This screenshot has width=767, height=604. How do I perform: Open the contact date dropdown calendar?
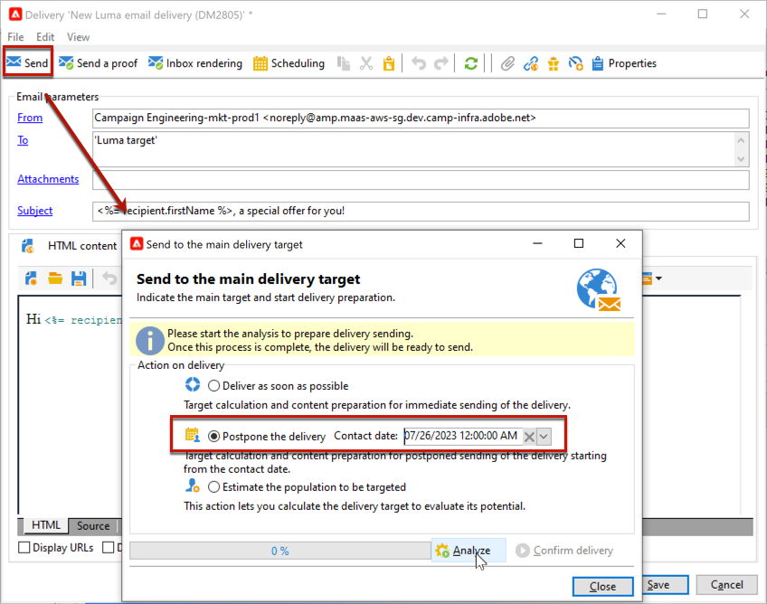[544, 436]
